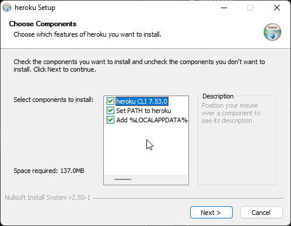291x226 pixels.
Task: Click Next to continue installation
Action: tap(211, 213)
